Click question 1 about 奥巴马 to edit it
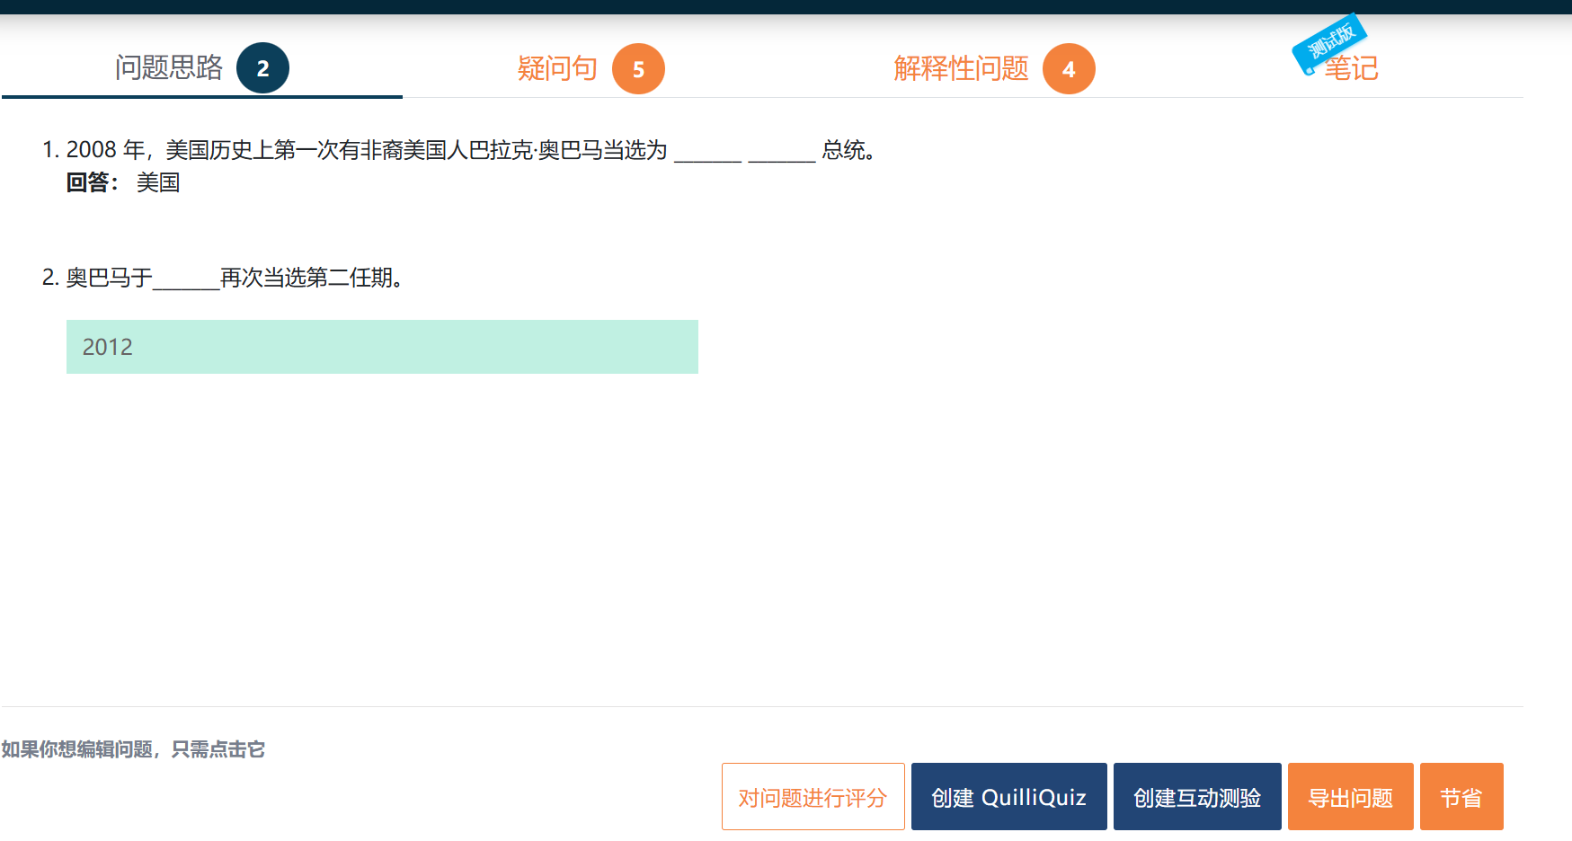The width and height of the screenshot is (1572, 841). click(360, 152)
